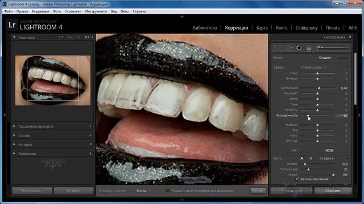Add new snapshot in Сессии panel
Screen dimensions: 364x204
click(90, 135)
